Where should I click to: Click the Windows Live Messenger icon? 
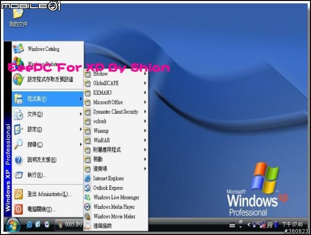87,197
